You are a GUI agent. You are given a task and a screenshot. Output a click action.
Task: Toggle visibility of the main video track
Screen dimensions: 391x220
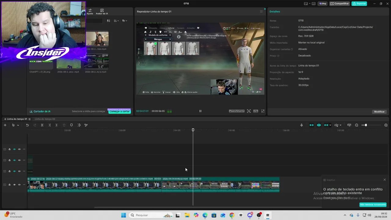tap(14, 185)
